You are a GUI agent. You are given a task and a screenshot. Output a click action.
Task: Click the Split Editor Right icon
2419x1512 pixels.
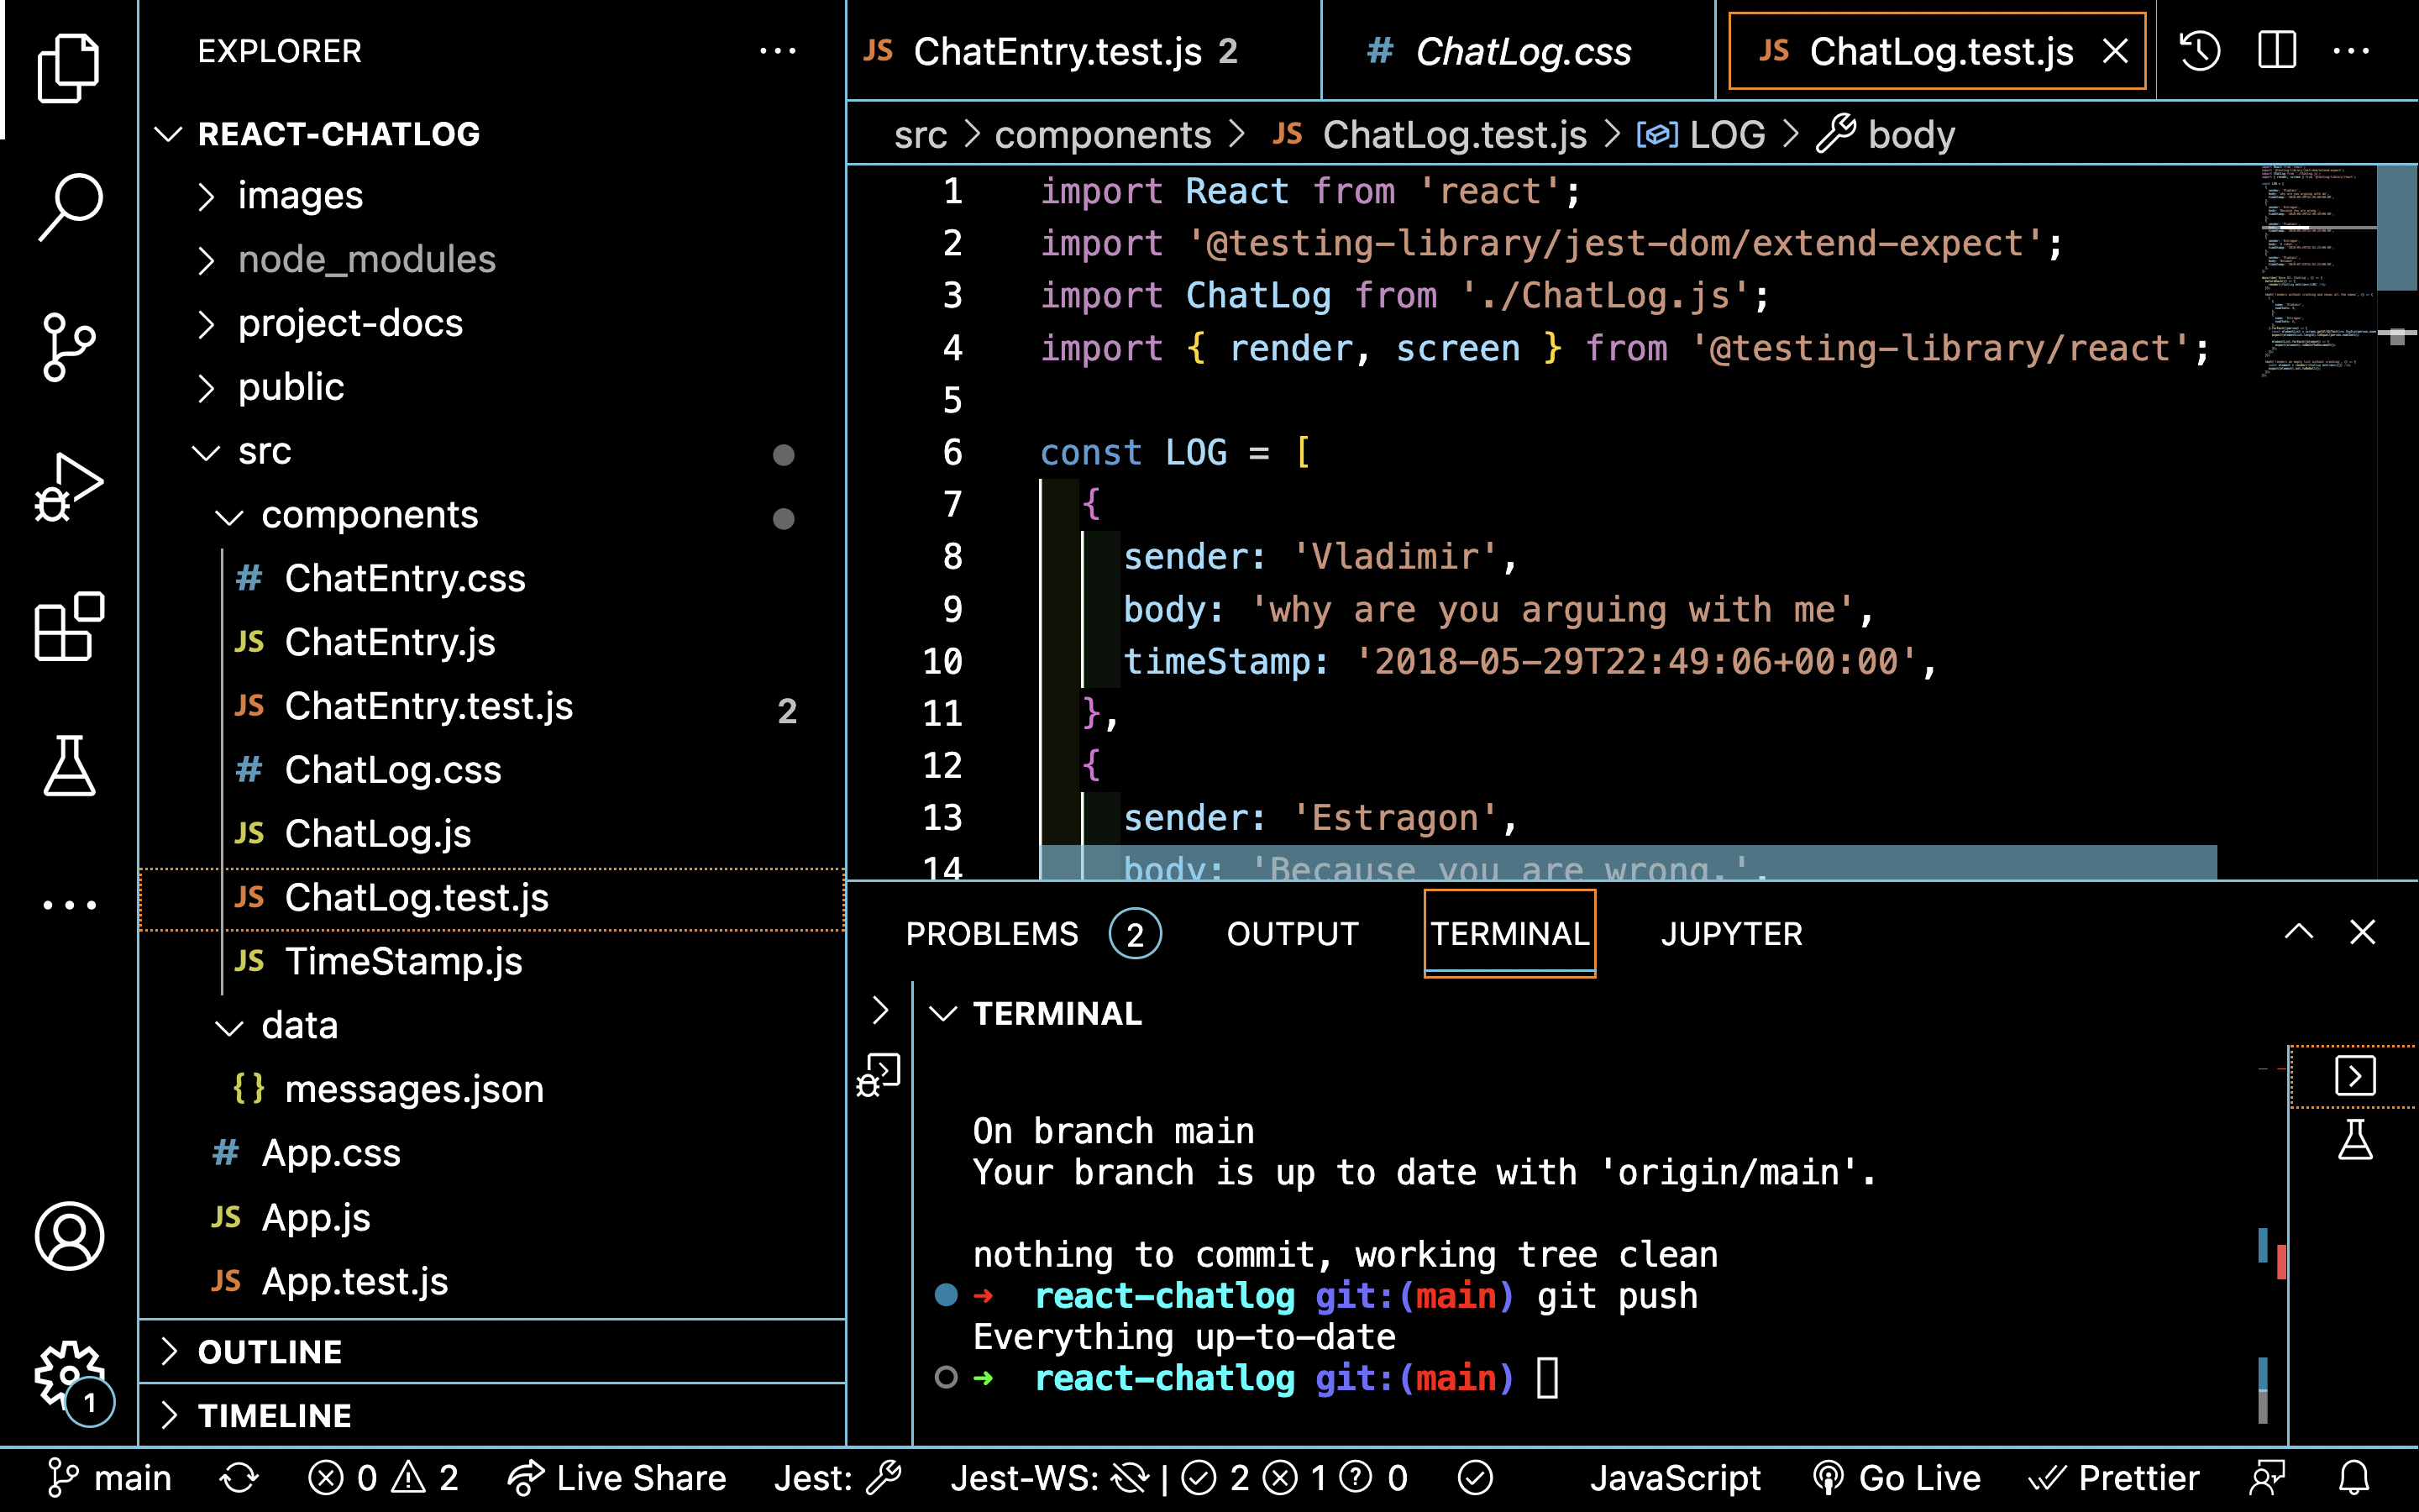pyautogui.click(x=2276, y=50)
